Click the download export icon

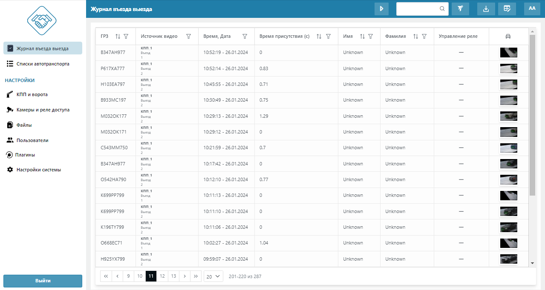coord(486,9)
